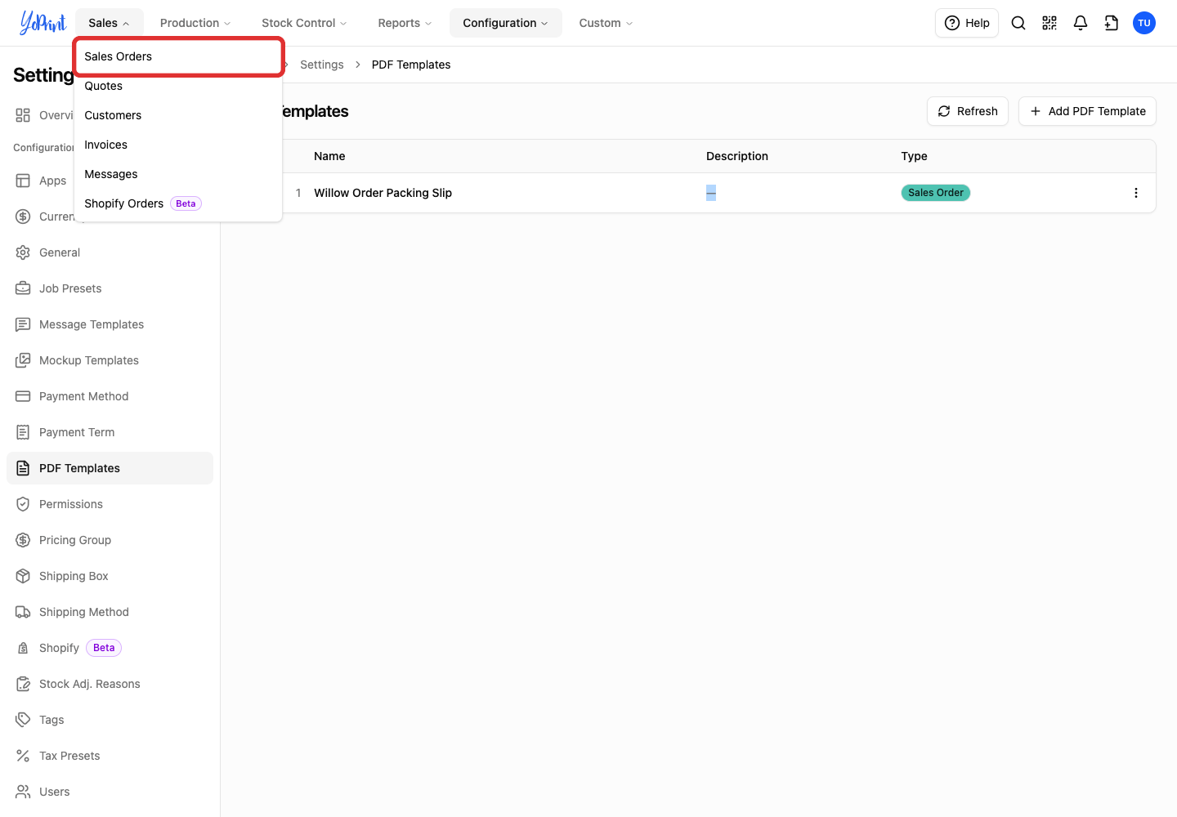Select Messages from Sales menu
Image resolution: width=1177 pixels, height=817 pixels.
pos(178,174)
